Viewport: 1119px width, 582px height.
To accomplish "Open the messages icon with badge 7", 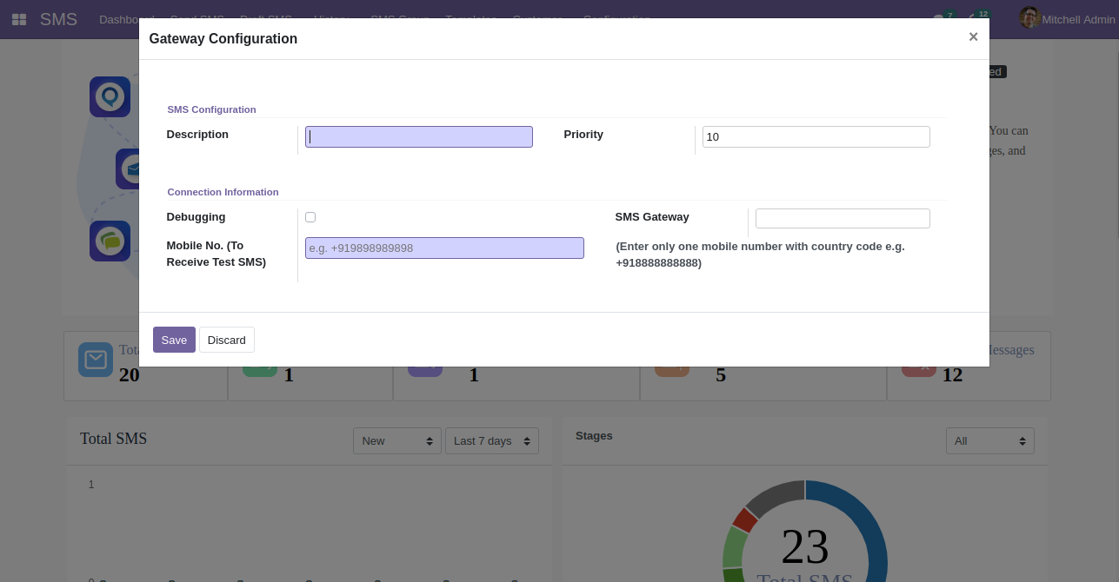I will pos(940,18).
